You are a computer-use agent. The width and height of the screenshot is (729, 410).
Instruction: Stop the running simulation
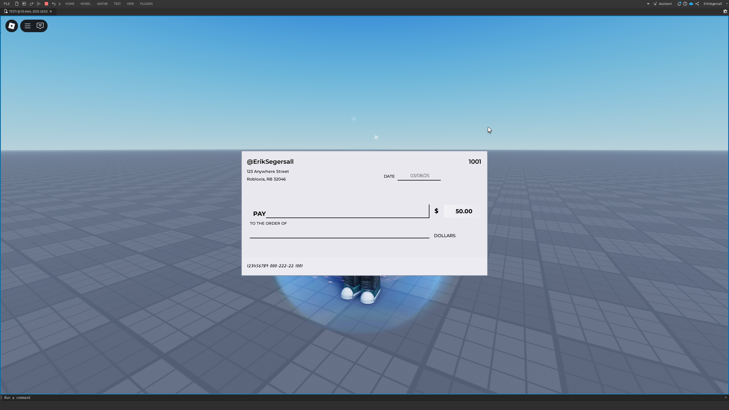click(x=46, y=4)
